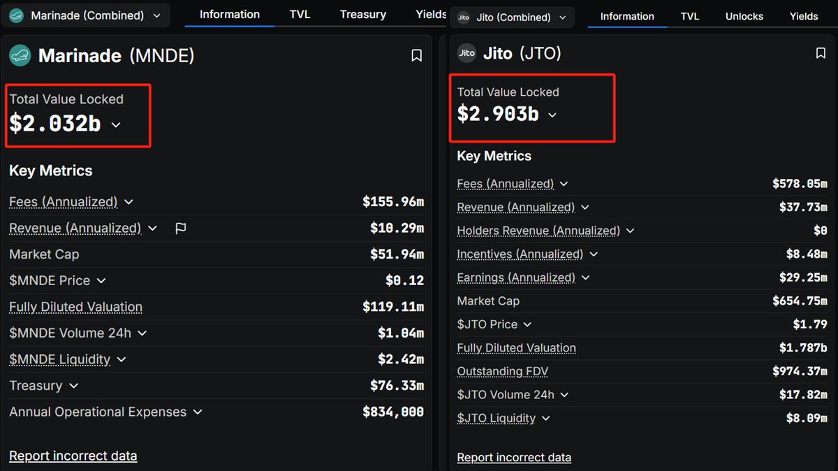Switch to Jito's TVL tab
Viewport: 838px width, 471px height.
690,16
